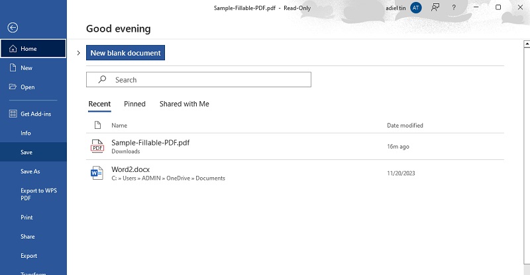The width and height of the screenshot is (530, 275).
Task: Click the Get Add-ins grid icon
Action: [x=13, y=114]
